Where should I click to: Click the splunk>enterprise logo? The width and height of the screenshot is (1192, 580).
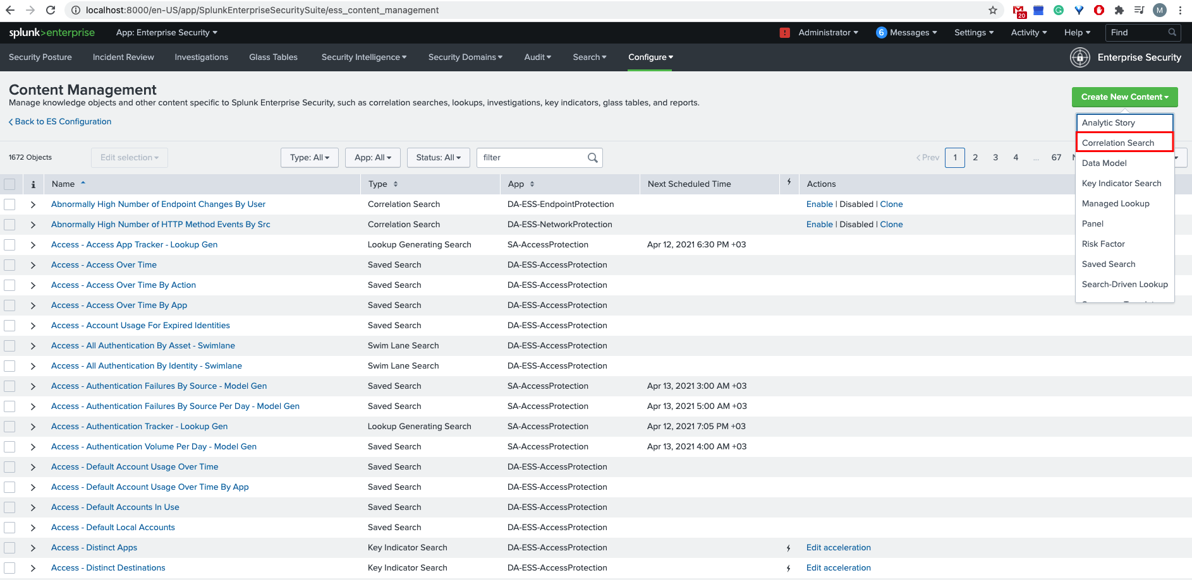(51, 32)
